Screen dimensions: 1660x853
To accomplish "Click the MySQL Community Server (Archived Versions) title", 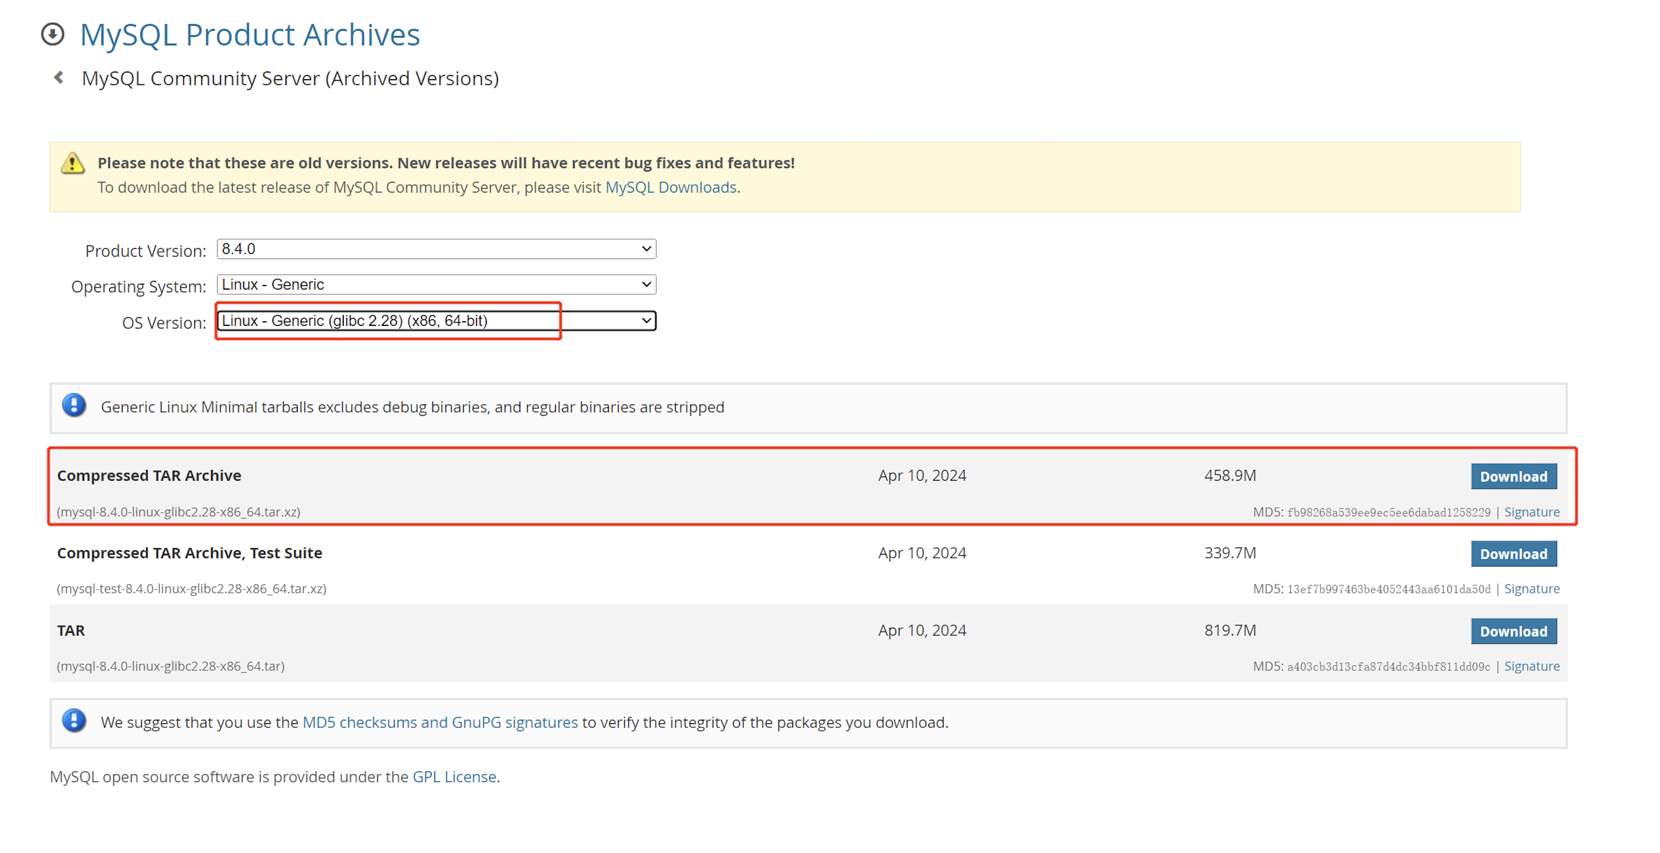I will pyautogui.click(x=290, y=79).
